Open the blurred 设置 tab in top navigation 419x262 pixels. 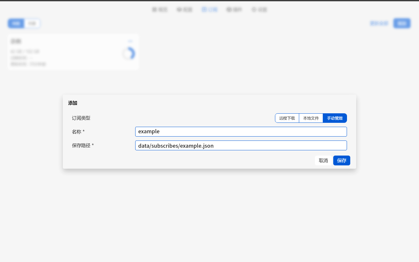tap(259, 9)
